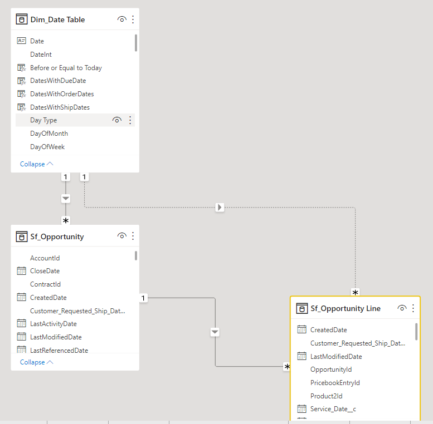The image size is (433, 424).
Task: Click the Sf_Opportunity header table icon
Action: click(22, 236)
